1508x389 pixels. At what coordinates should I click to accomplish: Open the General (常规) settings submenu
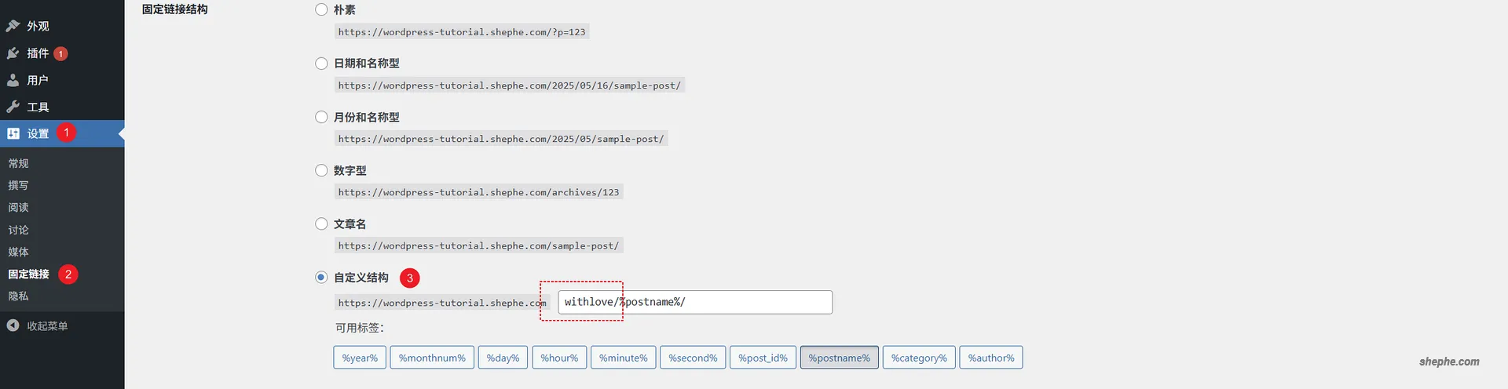(x=19, y=163)
